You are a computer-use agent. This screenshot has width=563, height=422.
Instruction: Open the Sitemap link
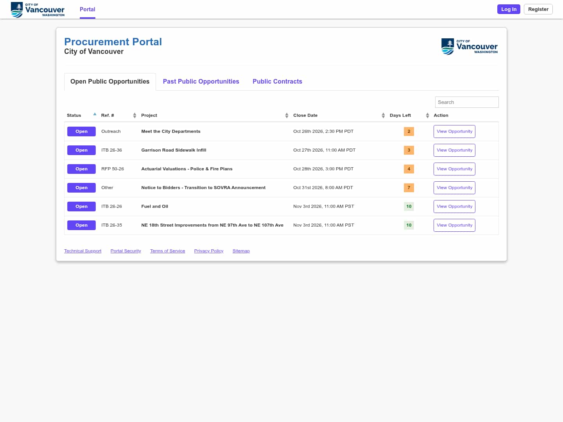(241, 251)
